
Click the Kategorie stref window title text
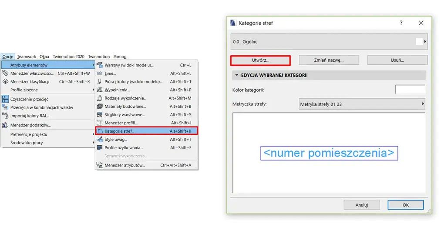(x=256, y=23)
